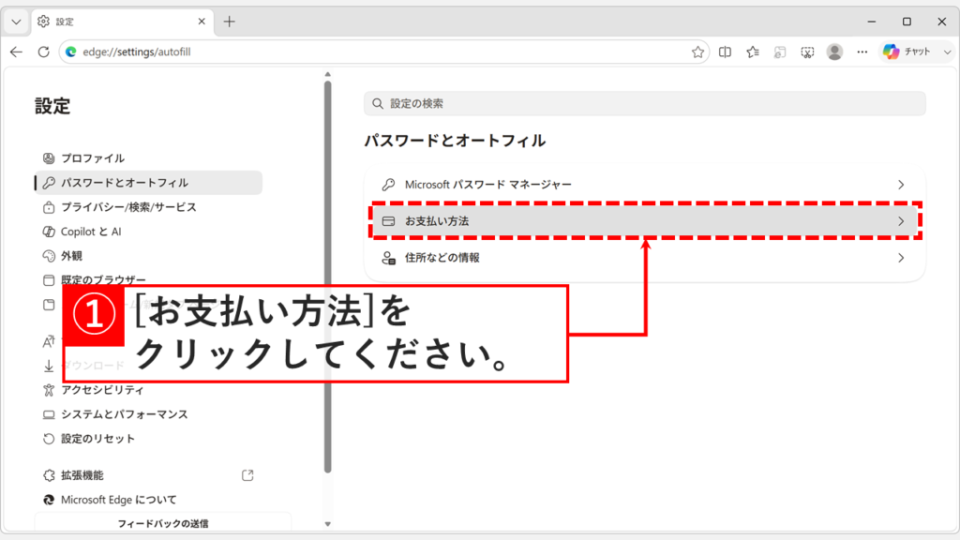The width and height of the screenshot is (960, 540).
Task: Add this page to favorites star
Action: click(697, 52)
